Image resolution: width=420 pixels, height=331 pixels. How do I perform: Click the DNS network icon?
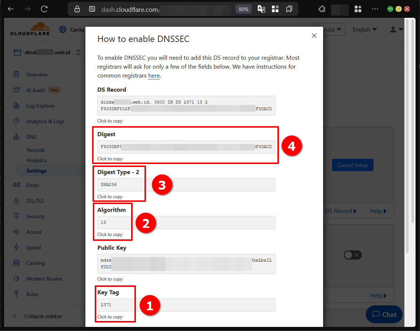16,137
